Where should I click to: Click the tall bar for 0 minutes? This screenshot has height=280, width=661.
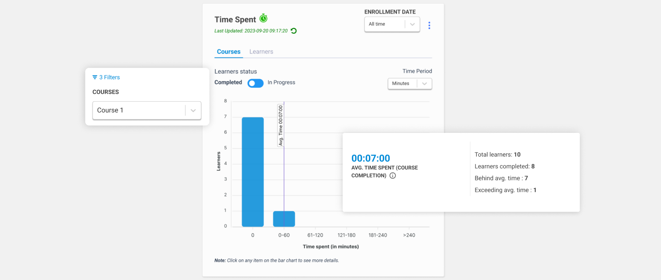pyautogui.click(x=253, y=172)
